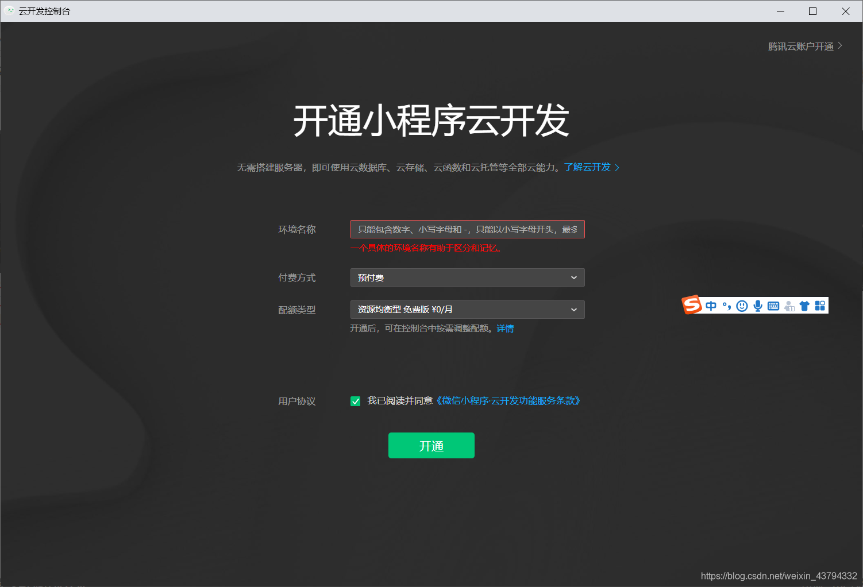Uncheck the user agreement checkbox

pyautogui.click(x=356, y=401)
